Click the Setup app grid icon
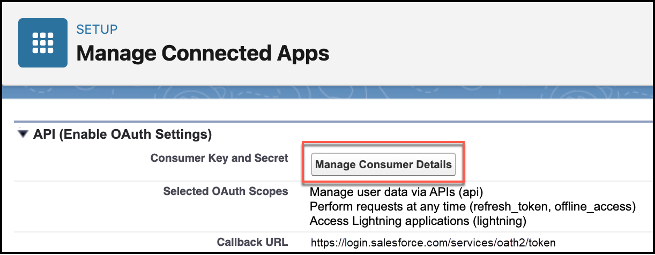Screen dimensions: 655x255 point(43,43)
